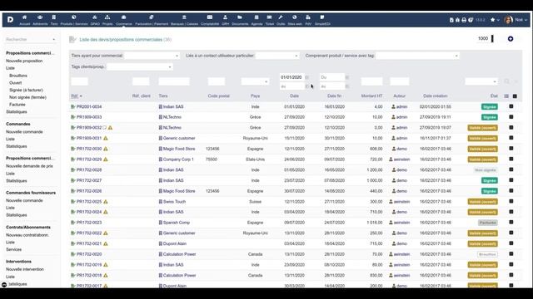The height and width of the screenshot is (299, 533).
Task: Click the start date field showing 01/01/2020
Action: pos(291,77)
